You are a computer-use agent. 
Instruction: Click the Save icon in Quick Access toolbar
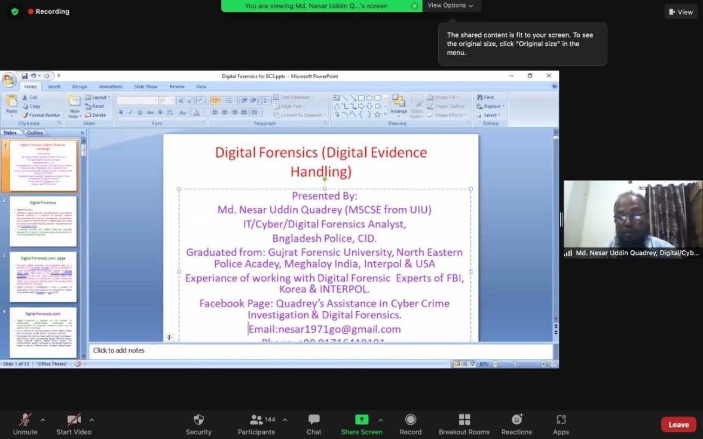coord(24,76)
